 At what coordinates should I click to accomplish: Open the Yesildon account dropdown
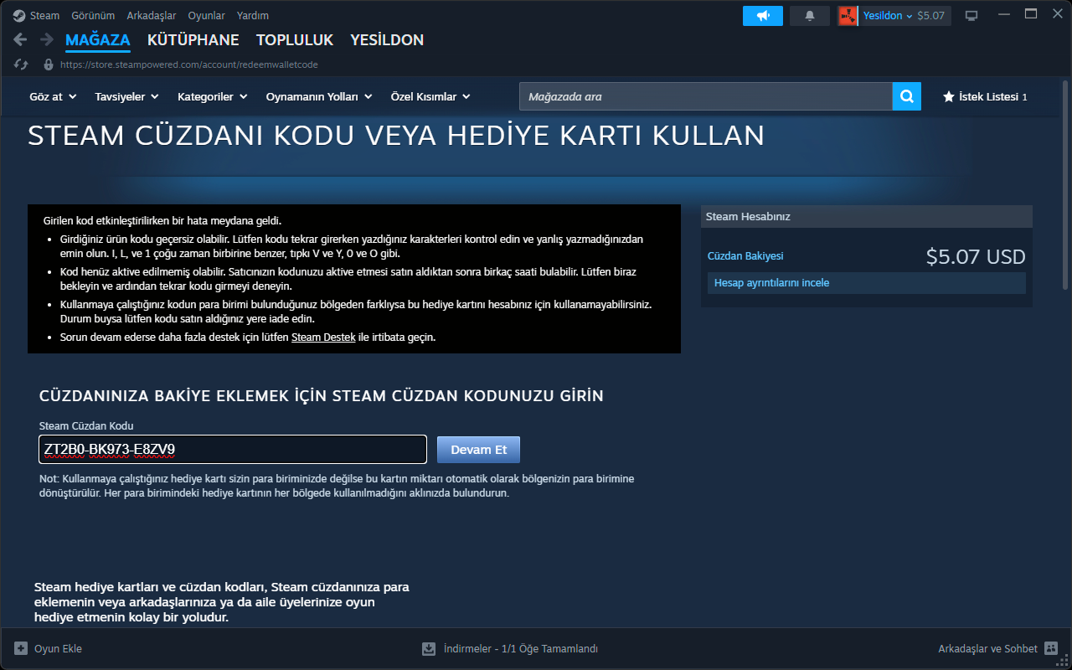[905, 16]
